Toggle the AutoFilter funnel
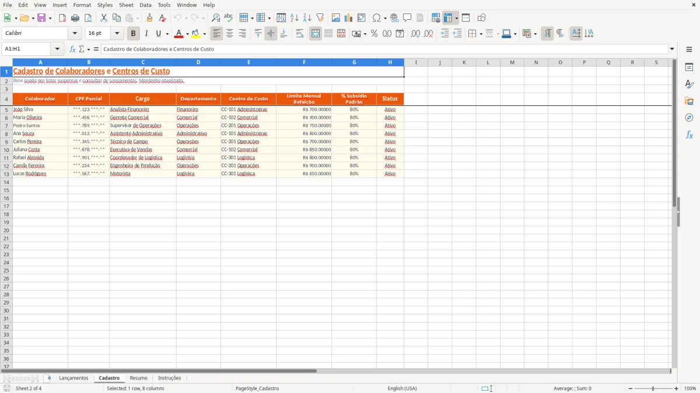The width and height of the screenshot is (700, 393). tap(320, 18)
